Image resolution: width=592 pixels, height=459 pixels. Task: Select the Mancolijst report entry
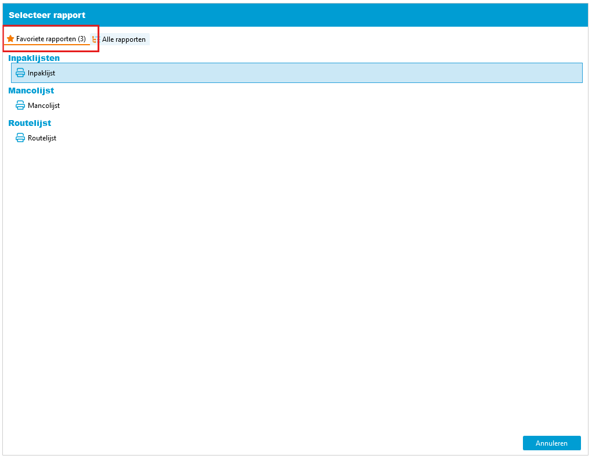pyautogui.click(x=44, y=105)
